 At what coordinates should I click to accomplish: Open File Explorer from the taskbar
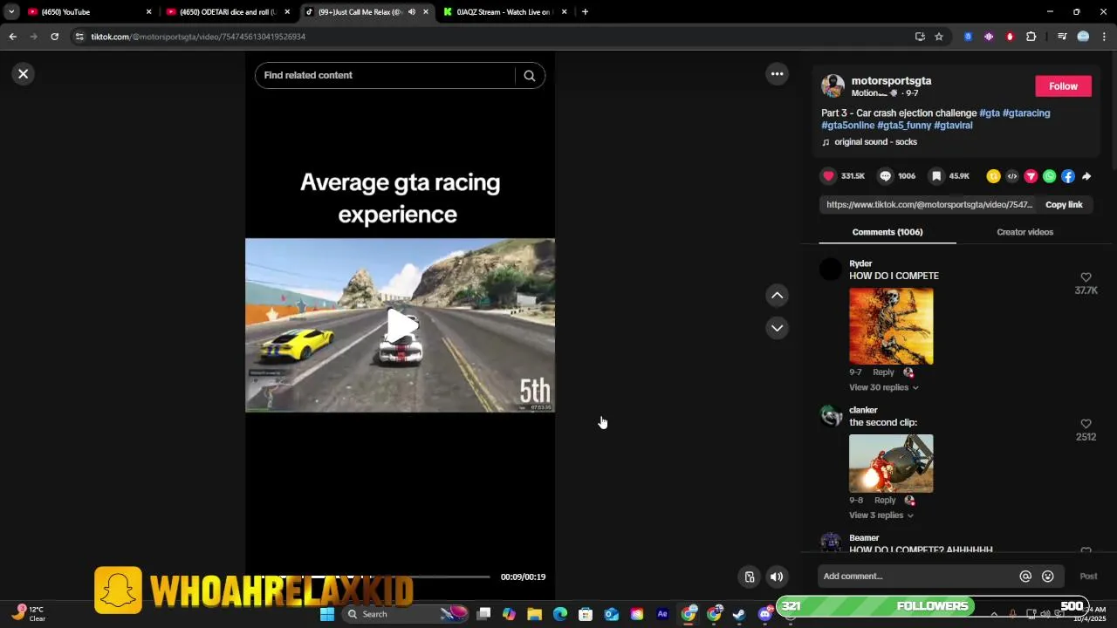pos(534,614)
